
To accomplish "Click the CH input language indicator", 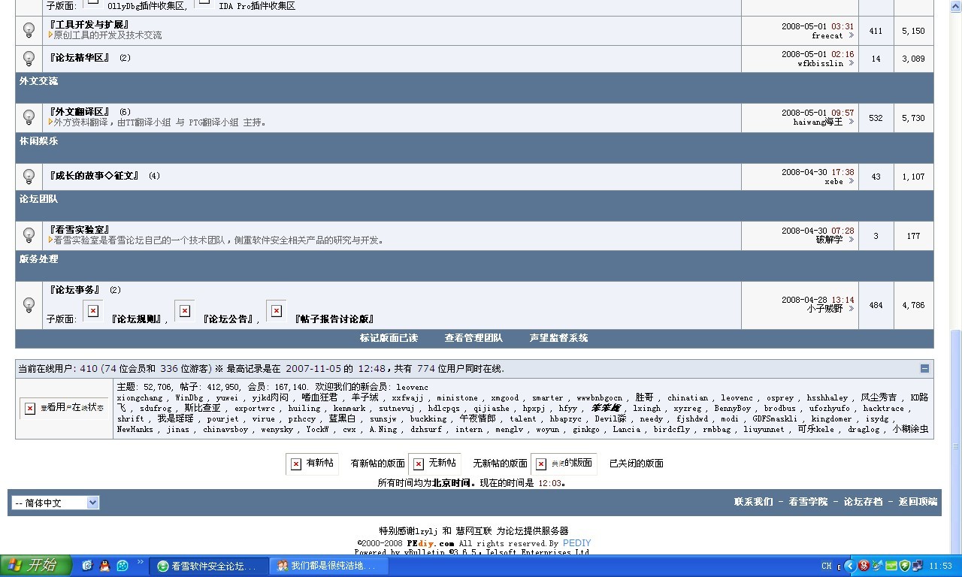I will (827, 566).
